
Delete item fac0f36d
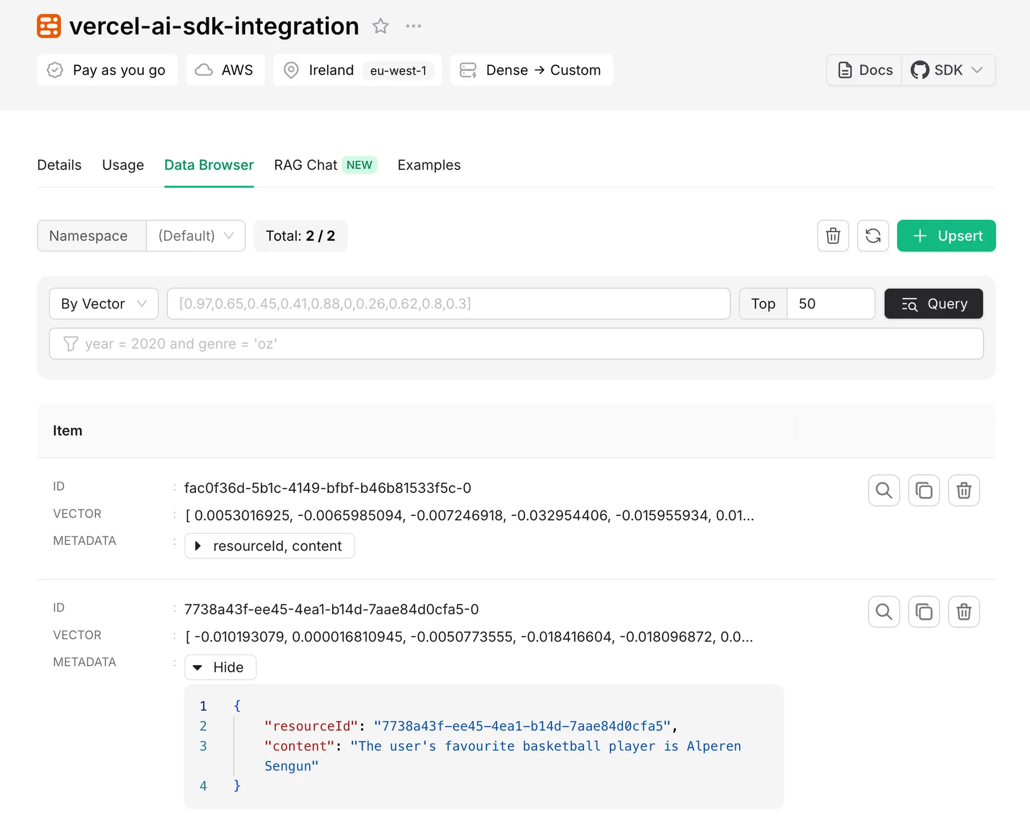964,490
